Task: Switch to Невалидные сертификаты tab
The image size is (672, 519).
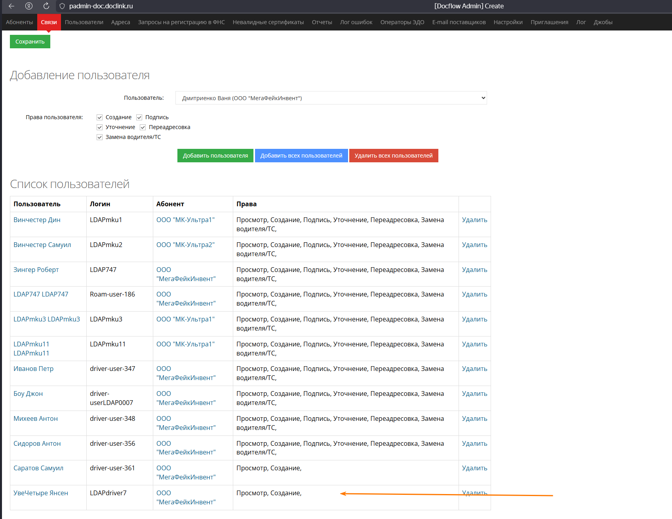Action: [x=268, y=22]
